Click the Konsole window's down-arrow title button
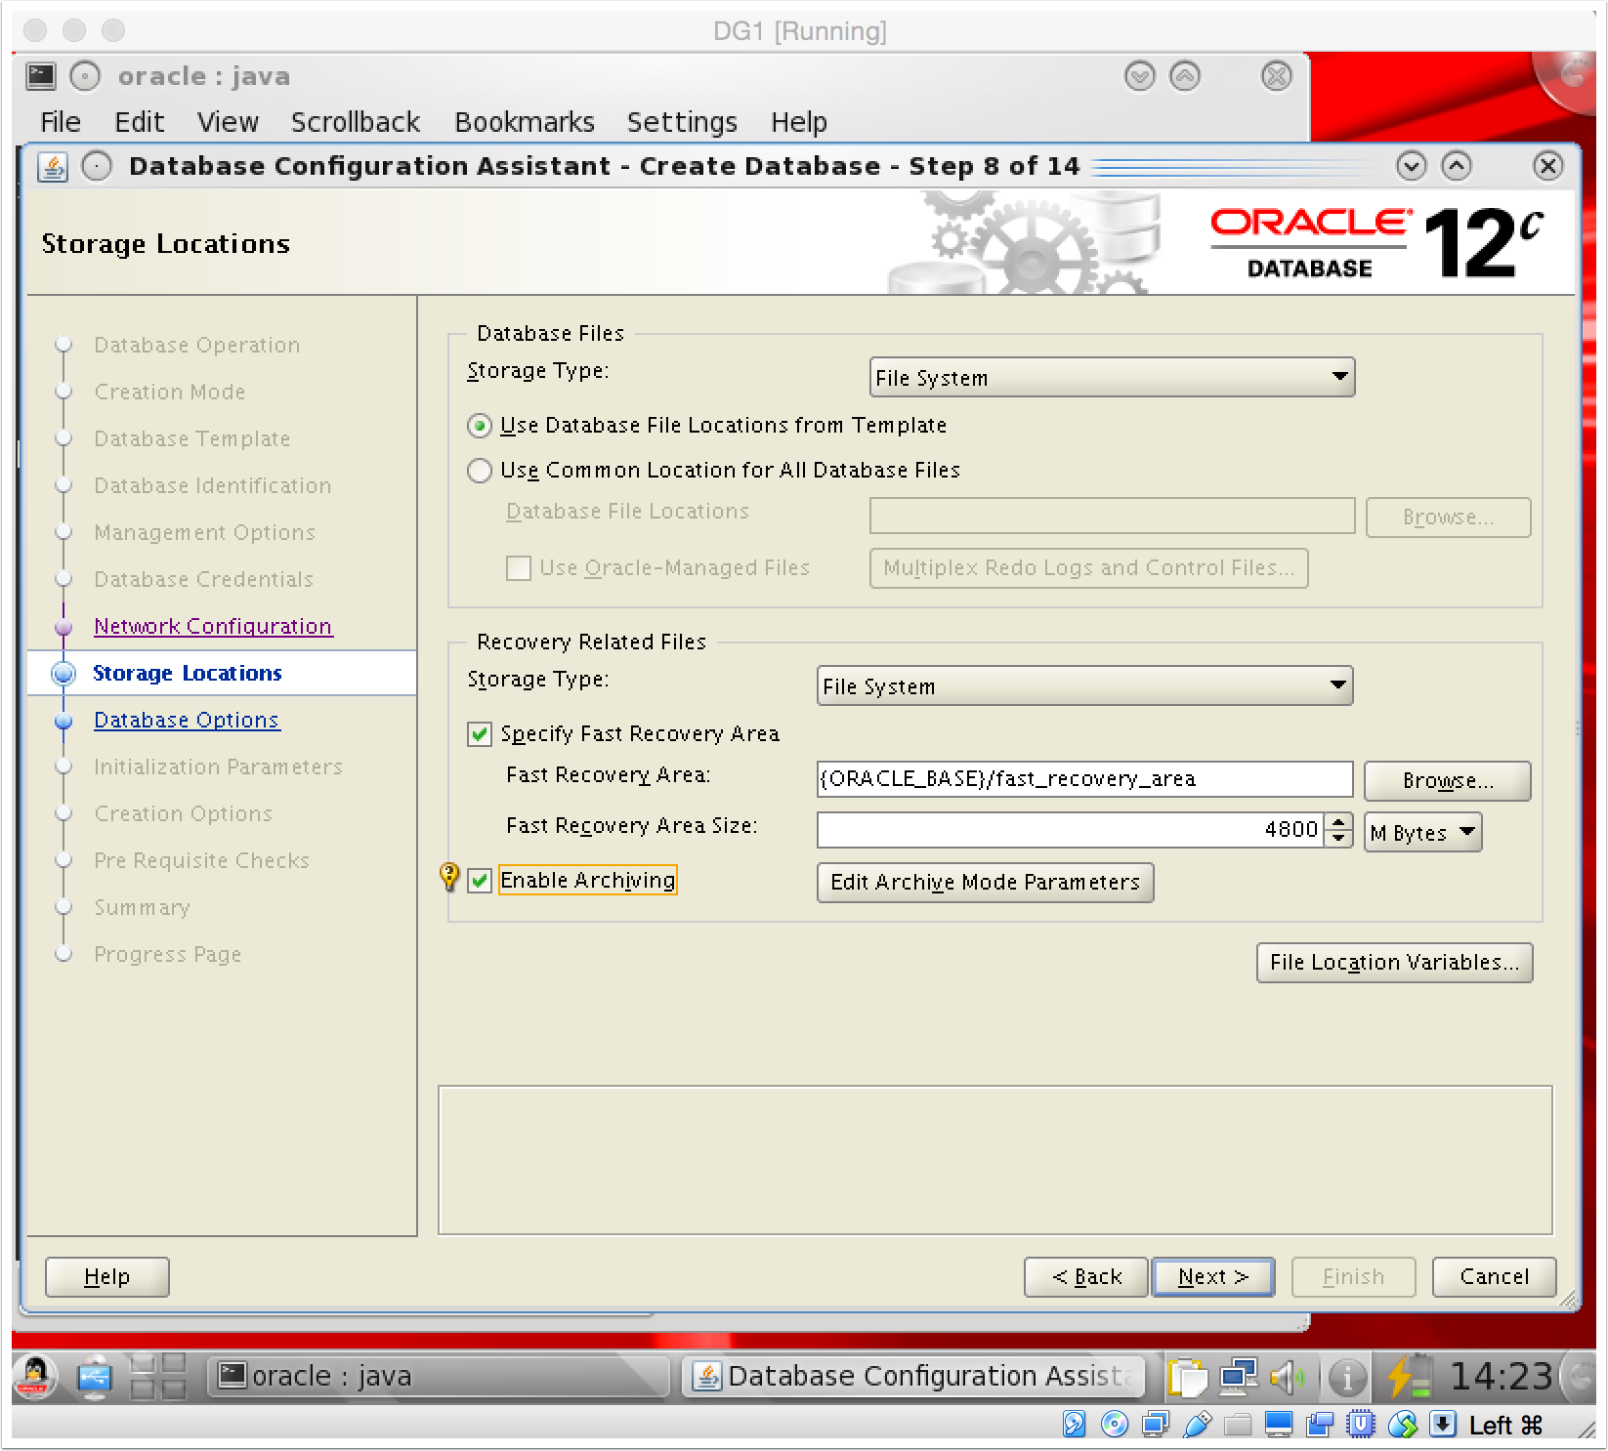1608x1451 pixels. click(1140, 76)
